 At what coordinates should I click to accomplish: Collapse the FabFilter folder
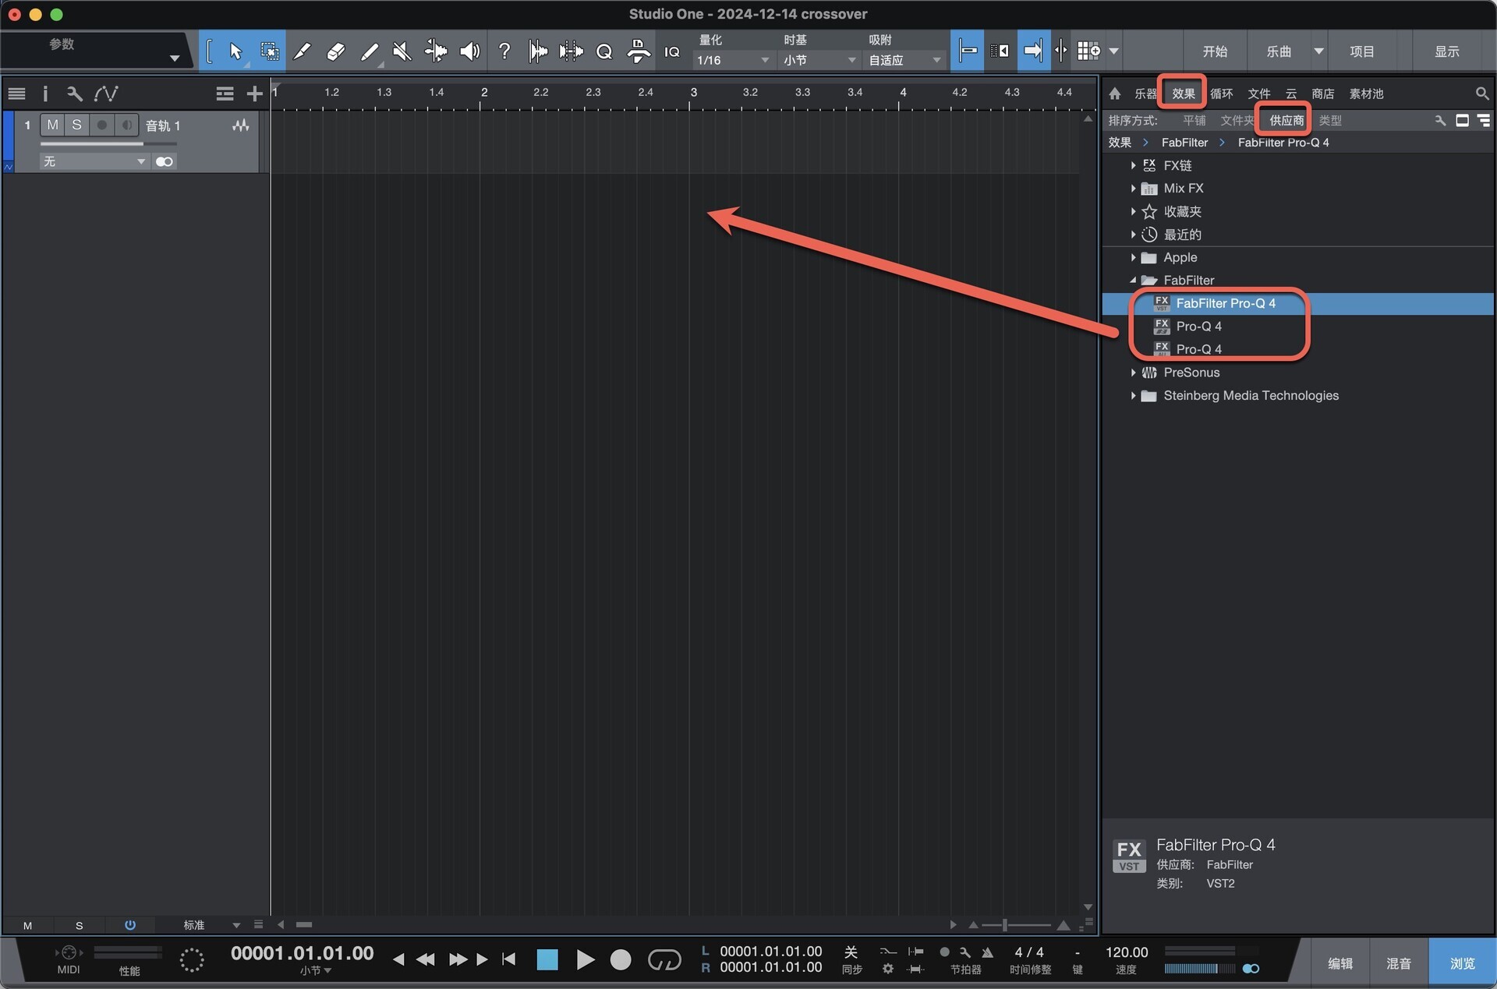[x=1133, y=281]
